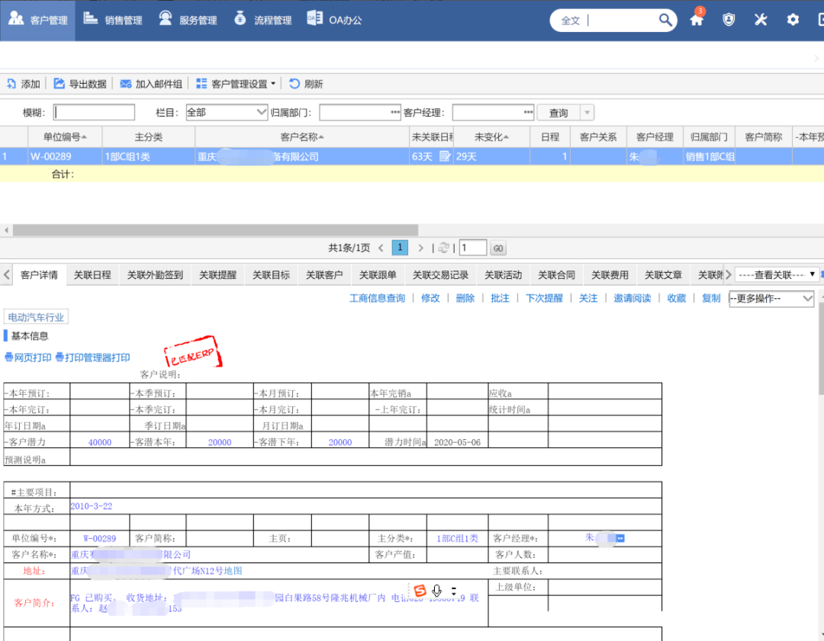Click the 批注 link

(500, 298)
